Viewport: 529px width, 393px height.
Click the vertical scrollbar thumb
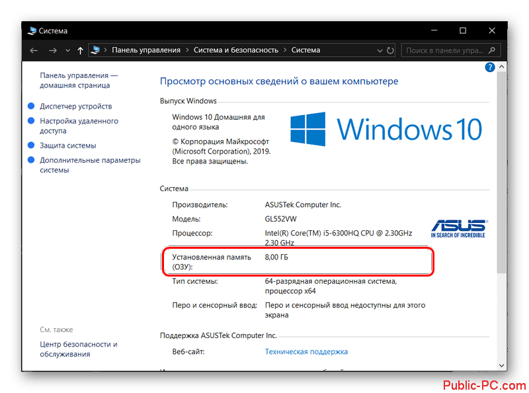tap(502, 172)
